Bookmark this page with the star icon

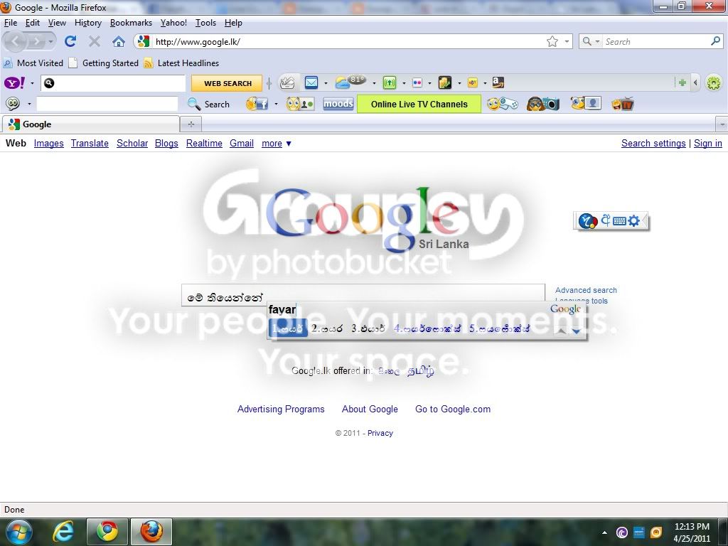point(552,41)
